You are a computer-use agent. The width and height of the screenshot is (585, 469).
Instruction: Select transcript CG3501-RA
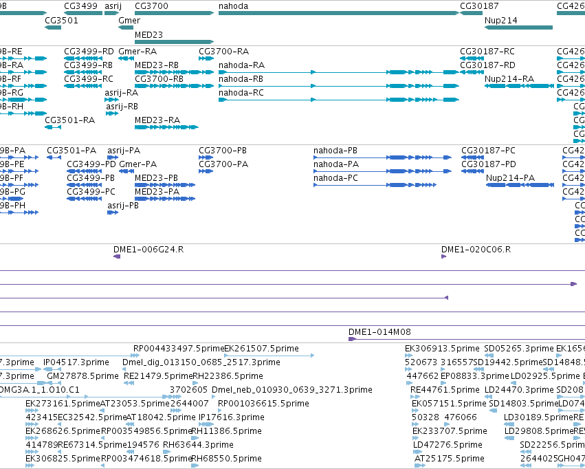tap(53, 127)
